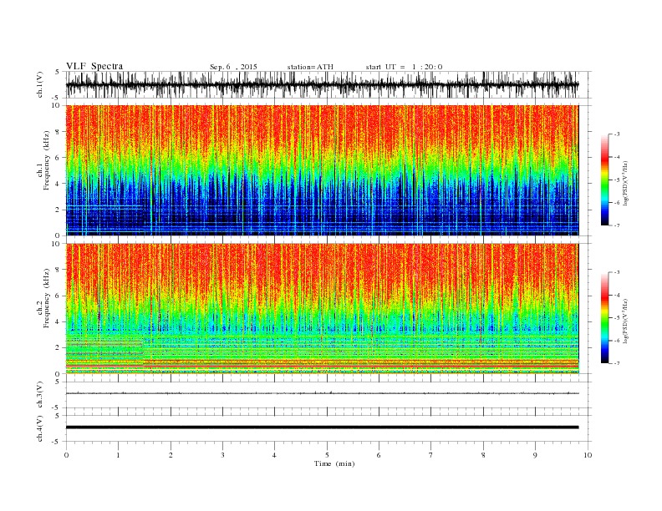Click inside the ch.1 spectrogram panel

click(322, 170)
